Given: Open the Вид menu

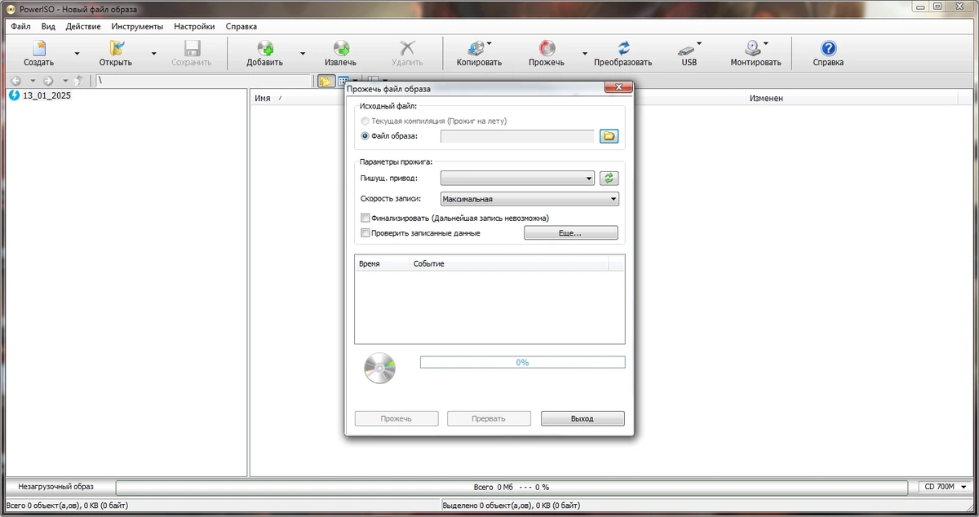Looking at the screenshot, I should [48, 26].
